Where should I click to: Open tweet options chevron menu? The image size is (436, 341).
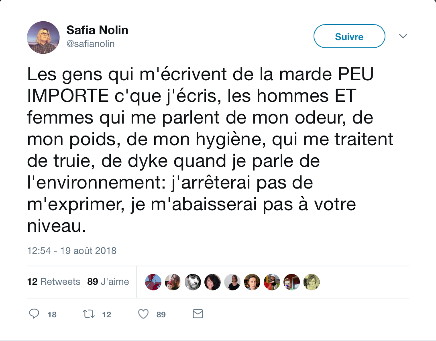(403, 36)
